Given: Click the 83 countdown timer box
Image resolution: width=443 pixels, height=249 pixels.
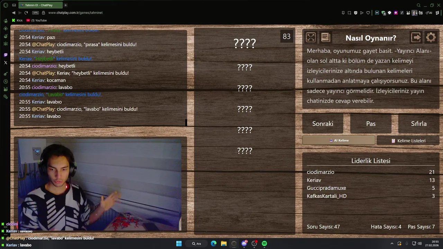Looking at the screenshot, I should point(287,37).
